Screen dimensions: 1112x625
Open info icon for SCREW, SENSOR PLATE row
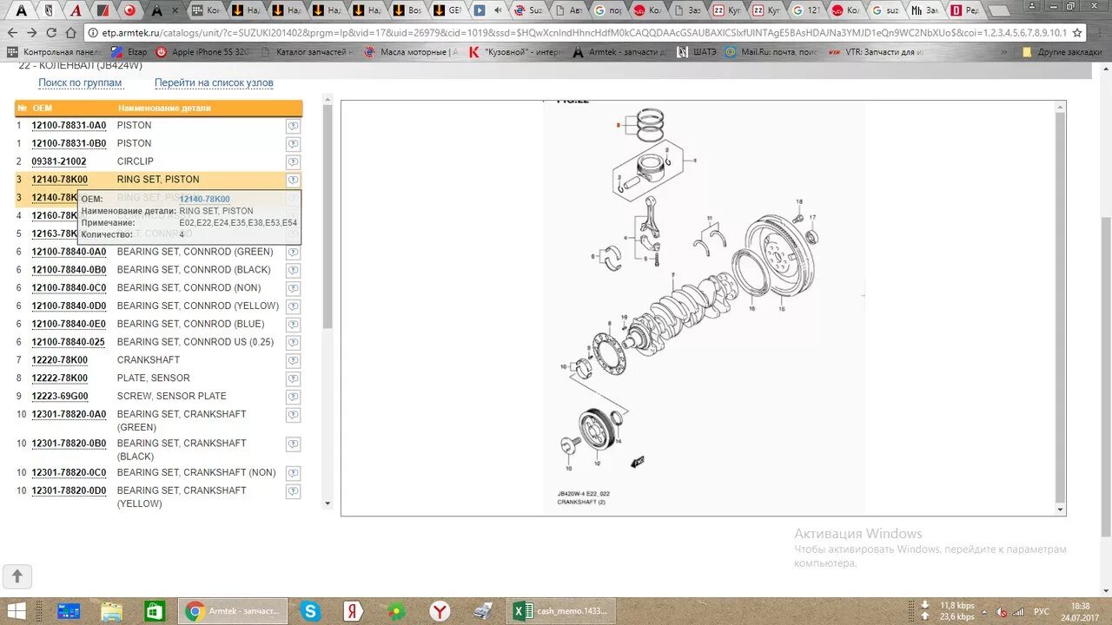[x=294, y=397]
